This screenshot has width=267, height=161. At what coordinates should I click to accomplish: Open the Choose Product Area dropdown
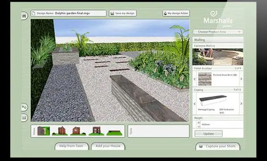(218, 32)
